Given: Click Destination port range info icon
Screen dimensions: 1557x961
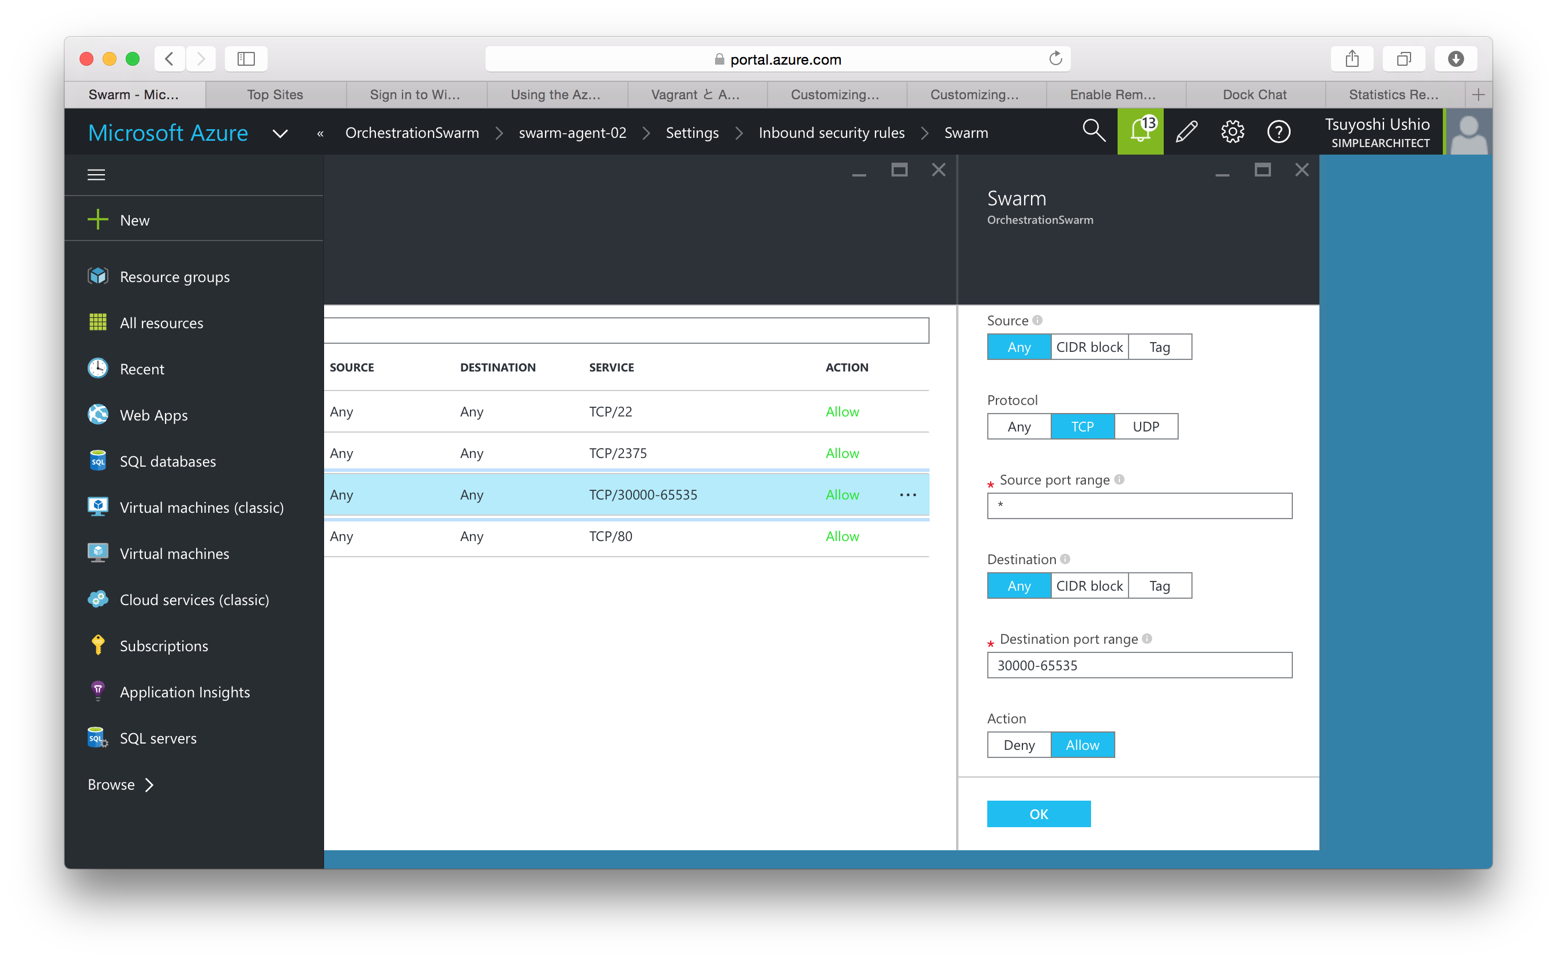Looking at the screenshot, I should click(x=1147, y=639).
